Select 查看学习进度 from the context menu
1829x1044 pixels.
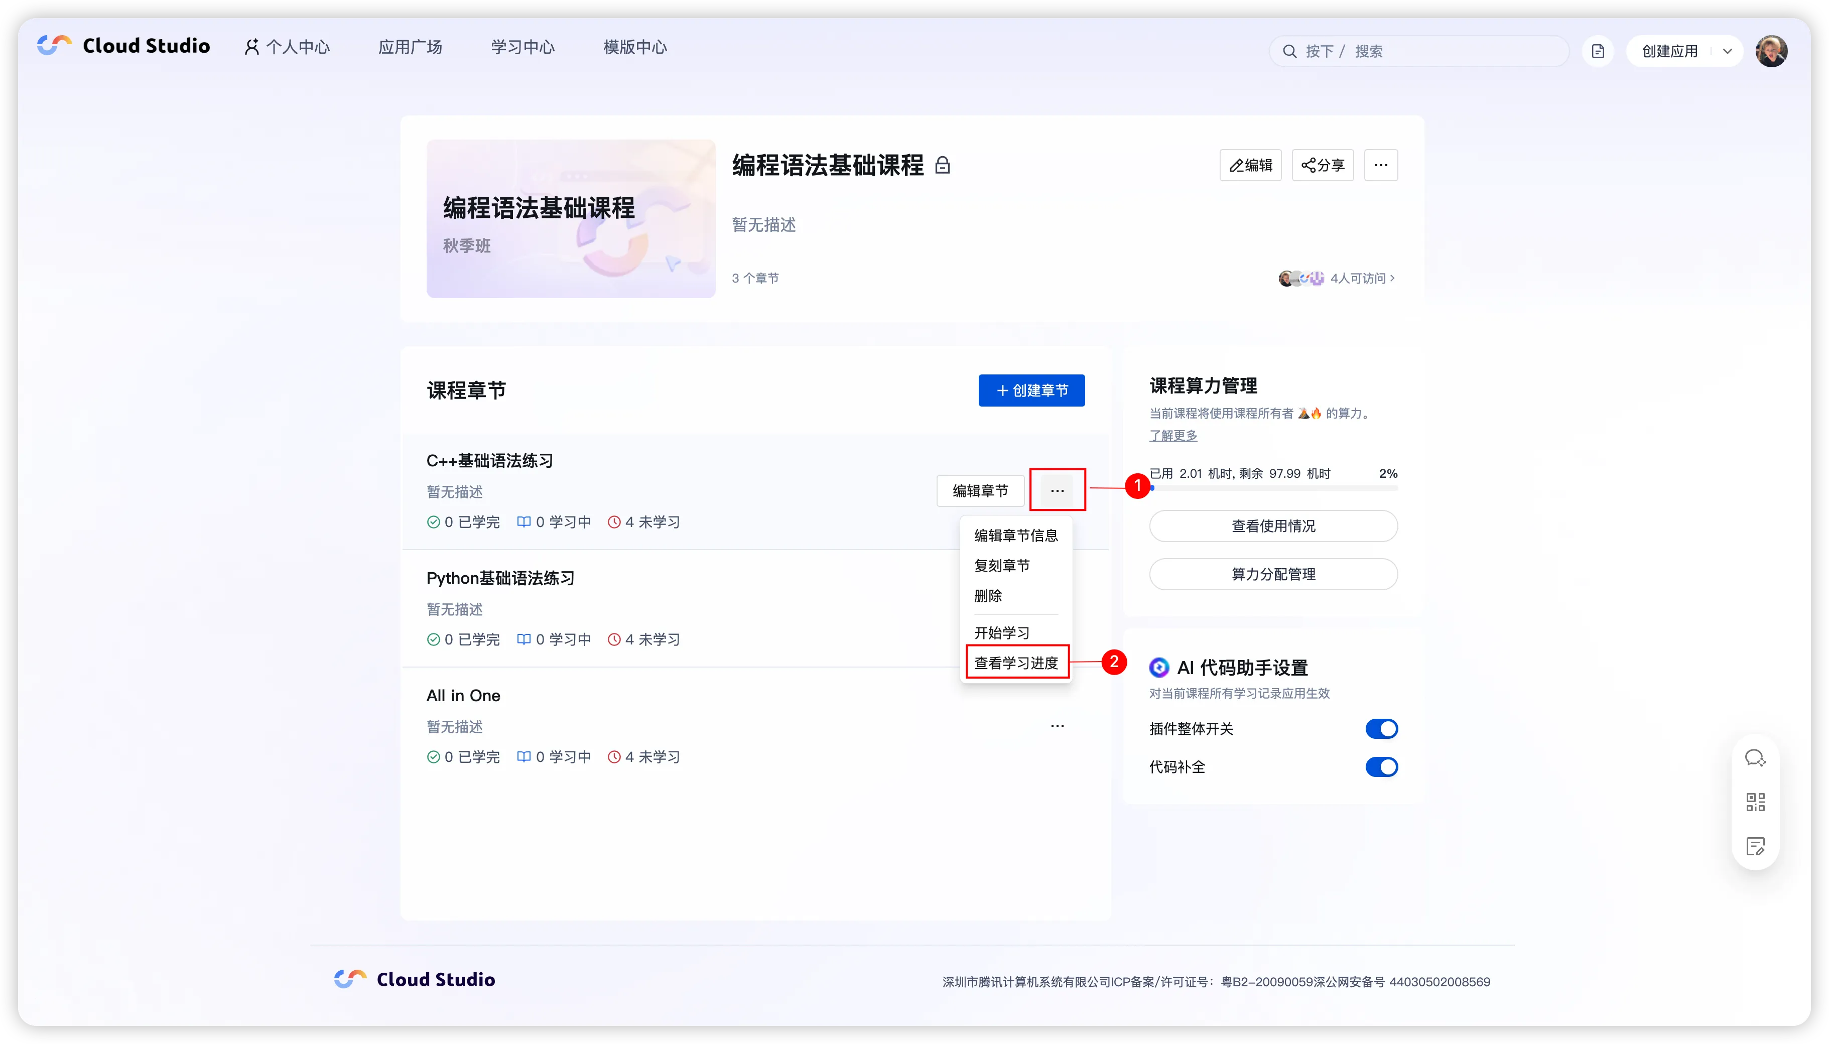click(x=1016, y=663)
